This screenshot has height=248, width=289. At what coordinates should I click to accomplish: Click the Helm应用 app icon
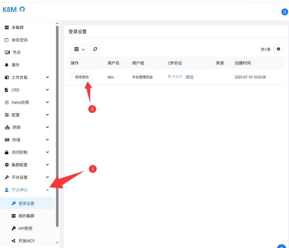tap(7, 102)
